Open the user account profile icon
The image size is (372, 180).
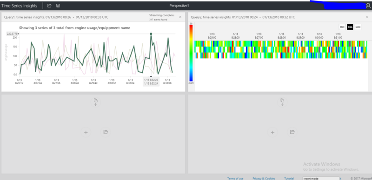(368, 6)
